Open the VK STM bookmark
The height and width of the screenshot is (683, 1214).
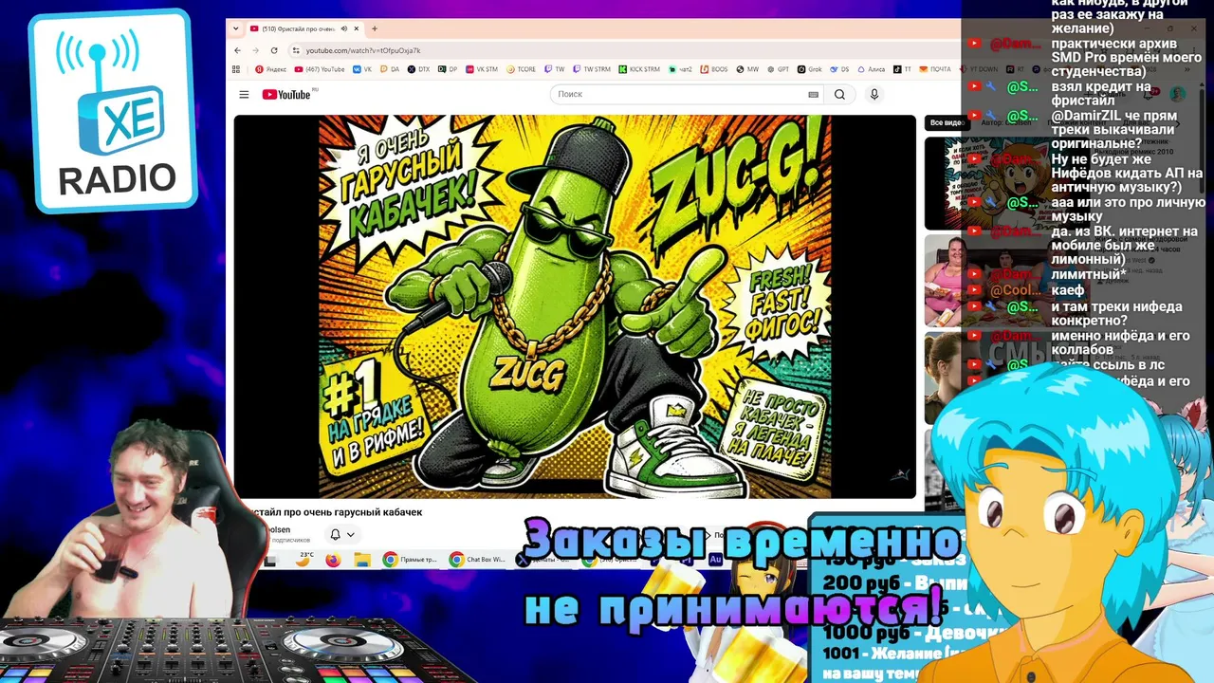coord(482,69)
